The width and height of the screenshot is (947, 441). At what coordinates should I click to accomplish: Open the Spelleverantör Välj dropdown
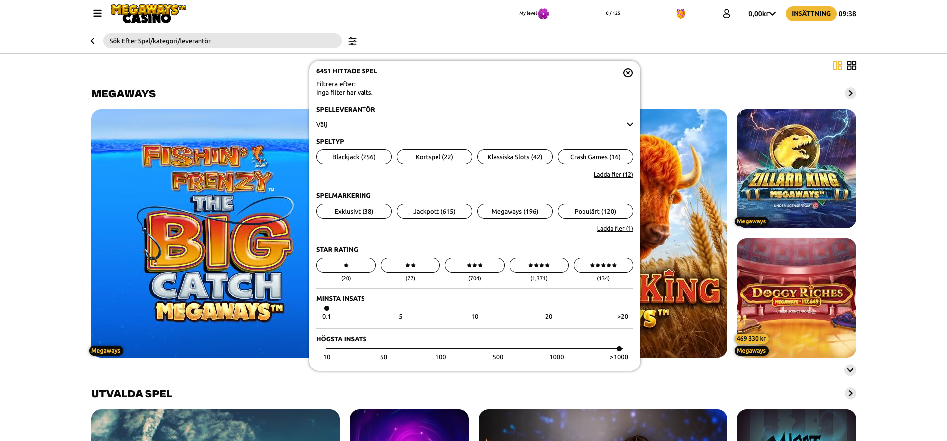pos(474,124)
